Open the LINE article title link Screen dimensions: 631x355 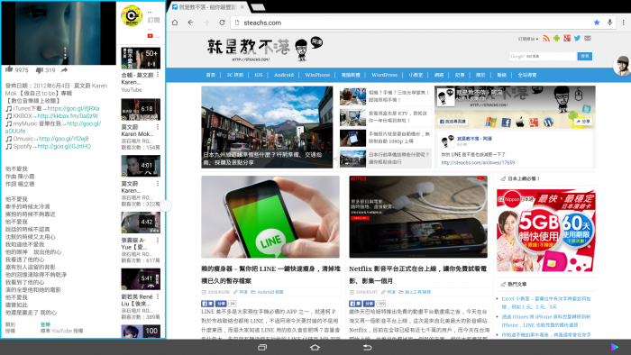click(270, 275)
